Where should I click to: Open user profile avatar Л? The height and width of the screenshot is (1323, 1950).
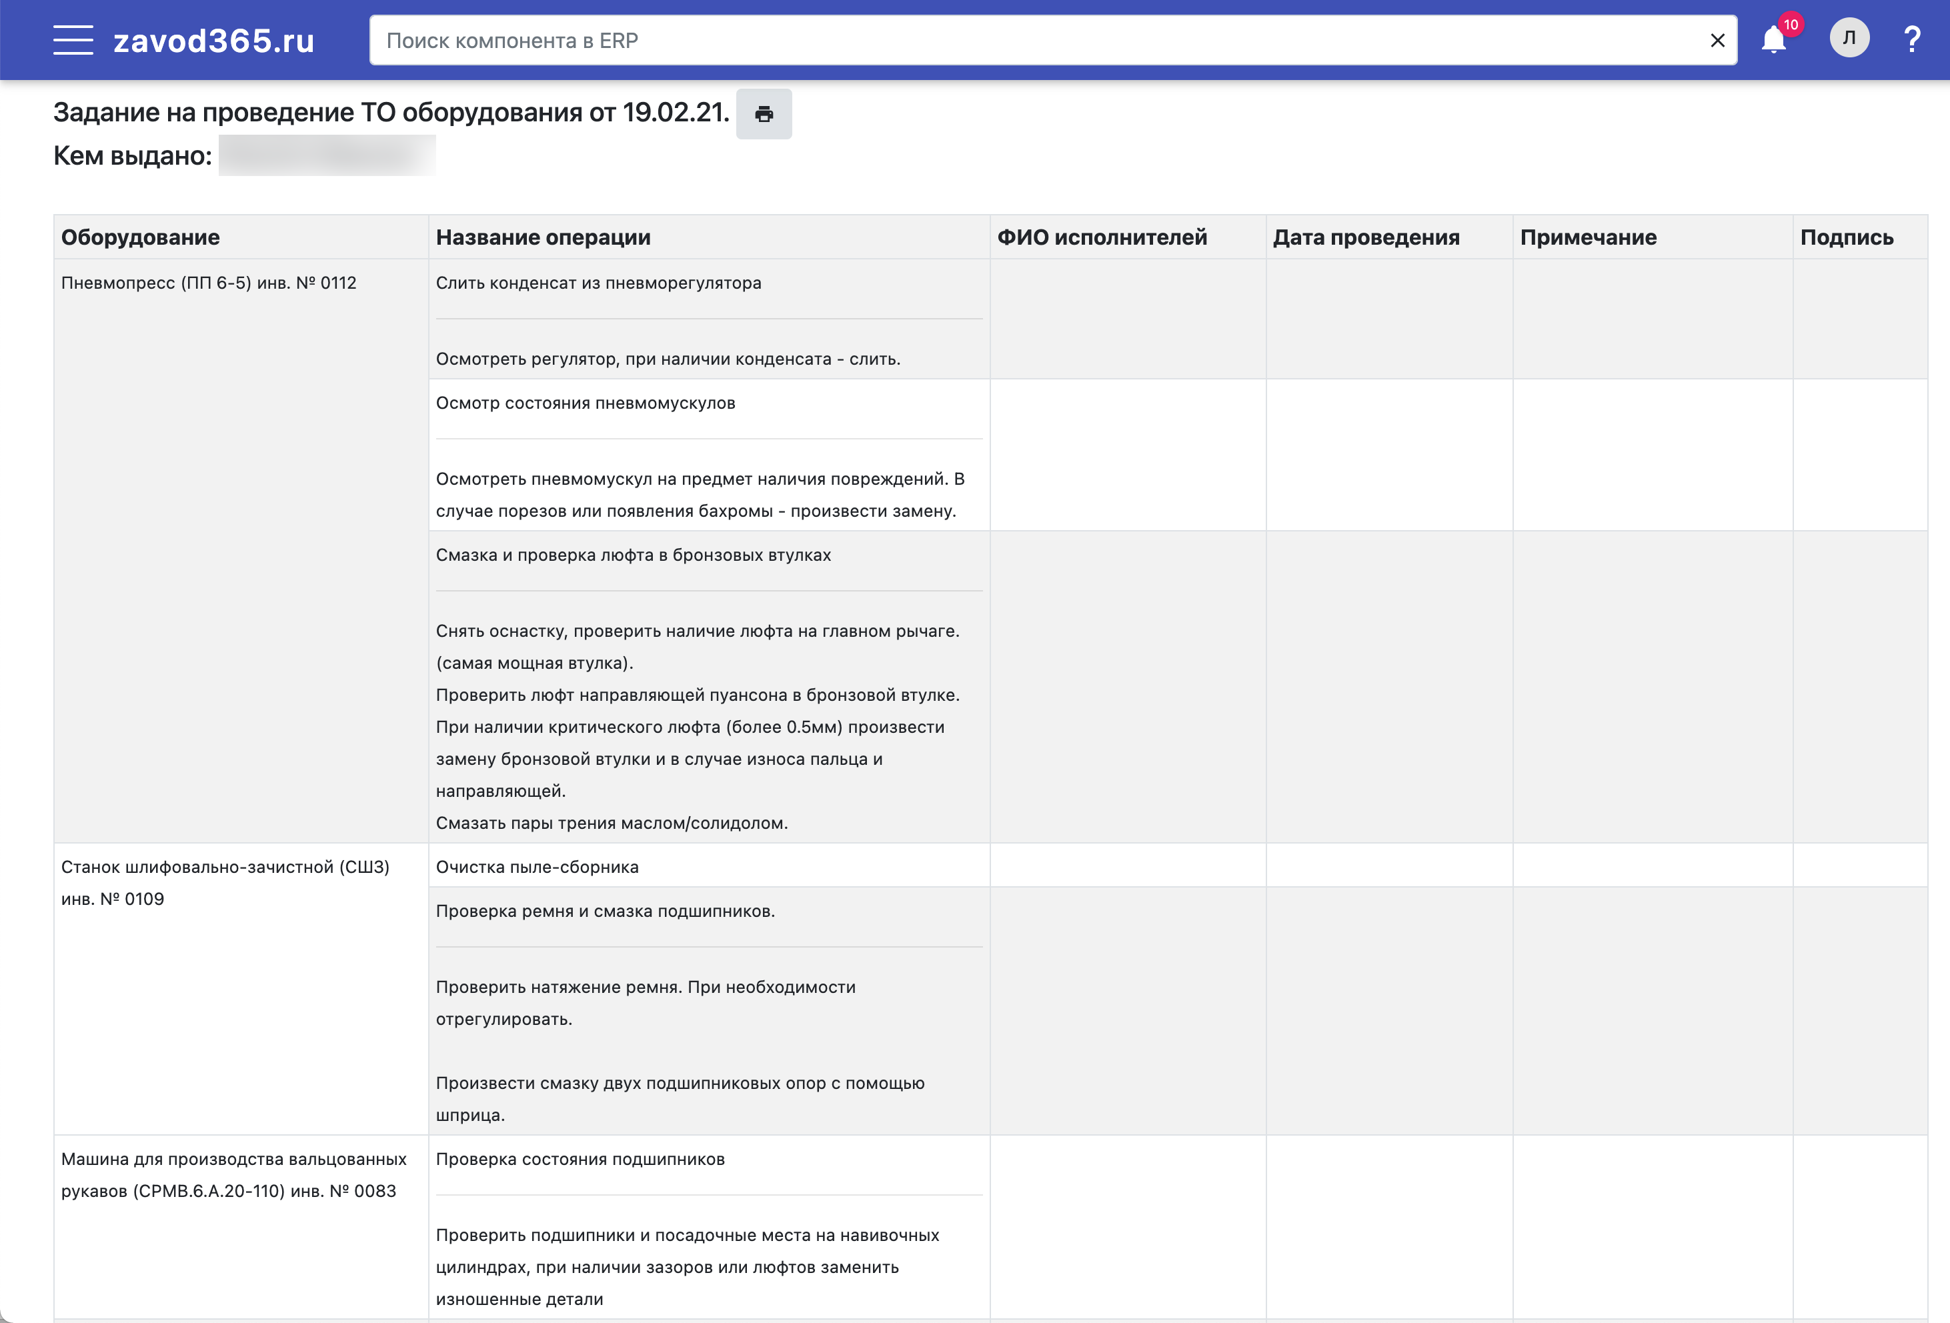pos(1849,39)
